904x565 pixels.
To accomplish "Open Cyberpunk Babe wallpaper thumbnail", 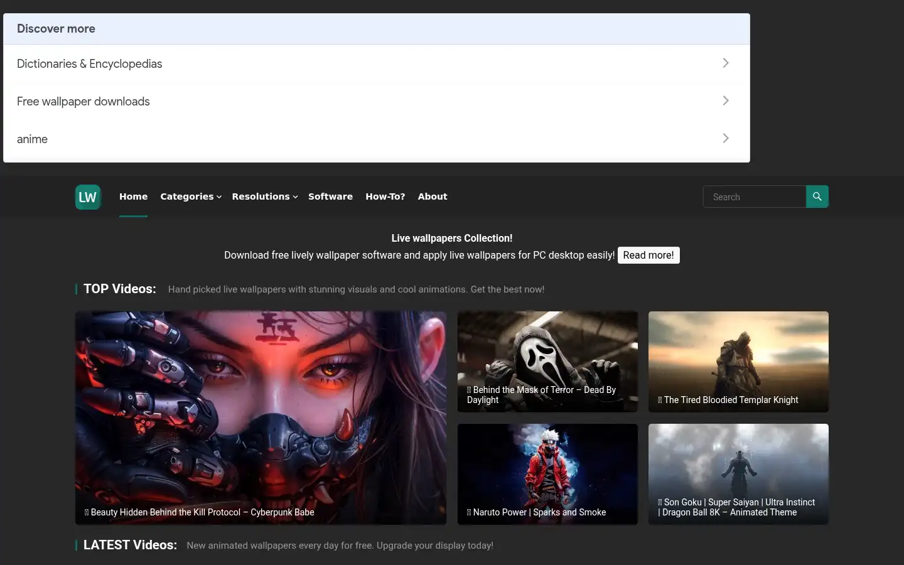I will (x=261, y=418).
